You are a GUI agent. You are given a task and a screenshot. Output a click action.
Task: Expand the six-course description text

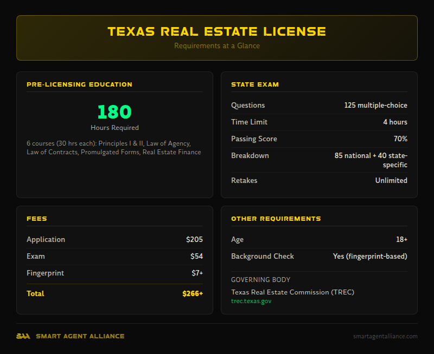point(114,148)
